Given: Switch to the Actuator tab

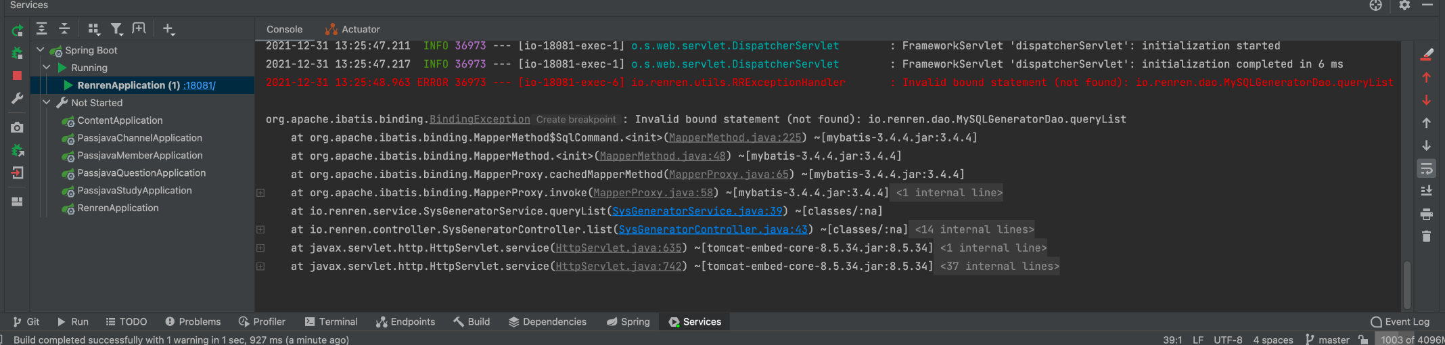Looking at the screenshot, I should [x=352, y=29].
